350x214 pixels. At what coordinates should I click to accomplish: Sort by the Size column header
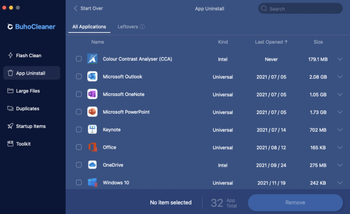[x=318, y=42]
